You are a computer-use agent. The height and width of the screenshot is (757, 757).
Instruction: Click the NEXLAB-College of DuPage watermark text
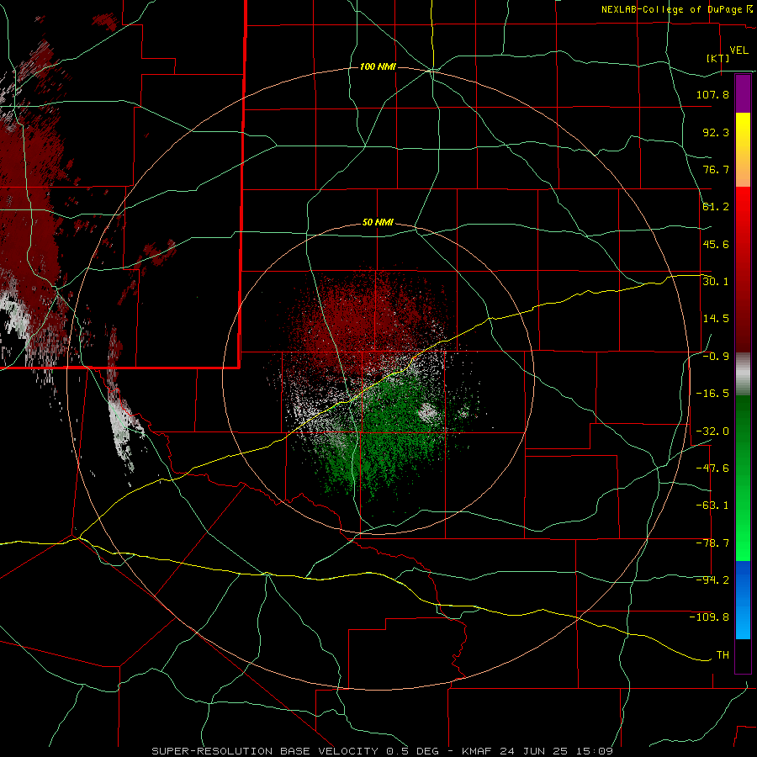tap(676, 9)
